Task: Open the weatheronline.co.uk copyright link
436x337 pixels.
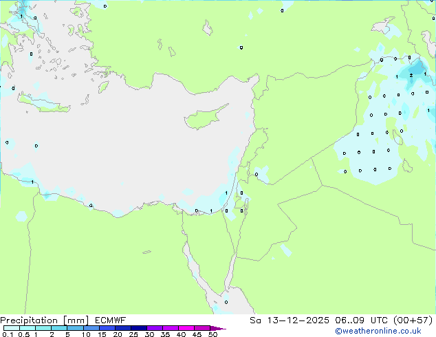Action: point(378,331)
